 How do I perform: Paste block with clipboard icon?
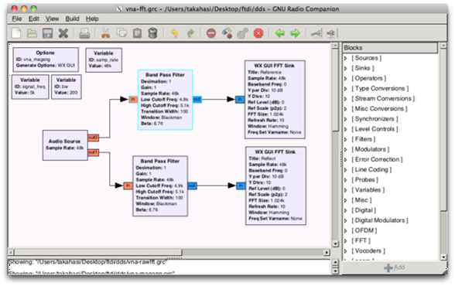[x=137, y=33]
